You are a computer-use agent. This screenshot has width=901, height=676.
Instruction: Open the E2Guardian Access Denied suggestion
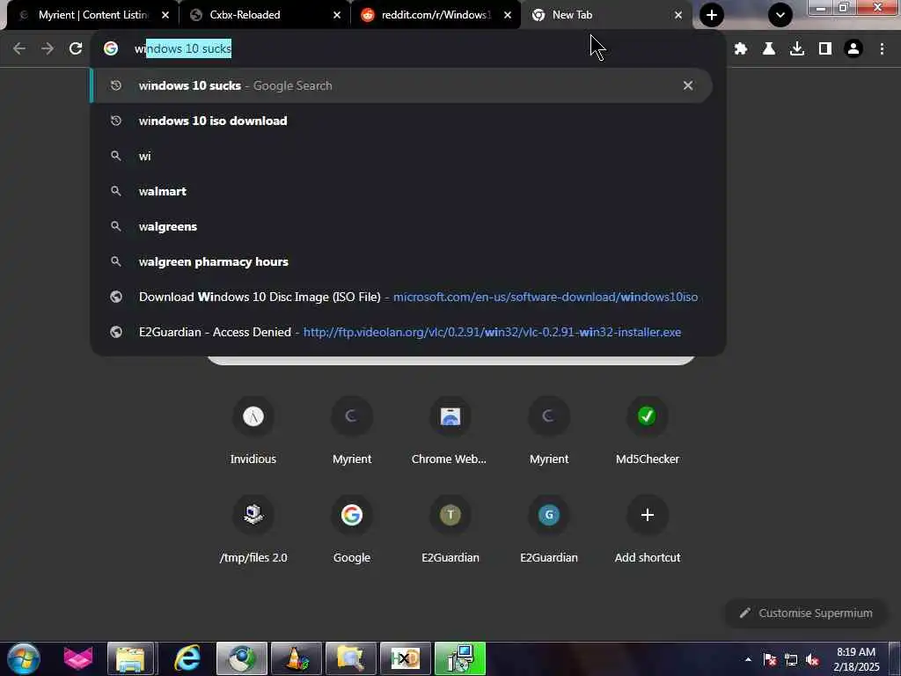click(401, 332)
